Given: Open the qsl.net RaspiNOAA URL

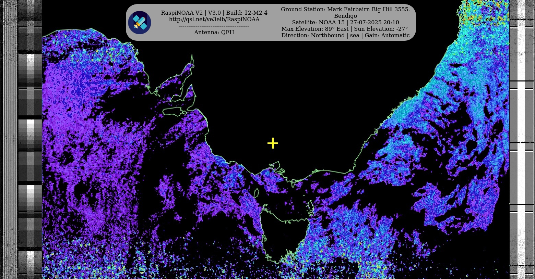Looking at the screenshot, I should (x=214, y=20).
